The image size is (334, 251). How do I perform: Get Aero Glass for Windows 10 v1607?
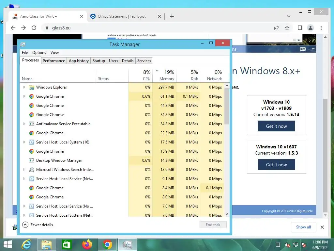pos(276,165)
